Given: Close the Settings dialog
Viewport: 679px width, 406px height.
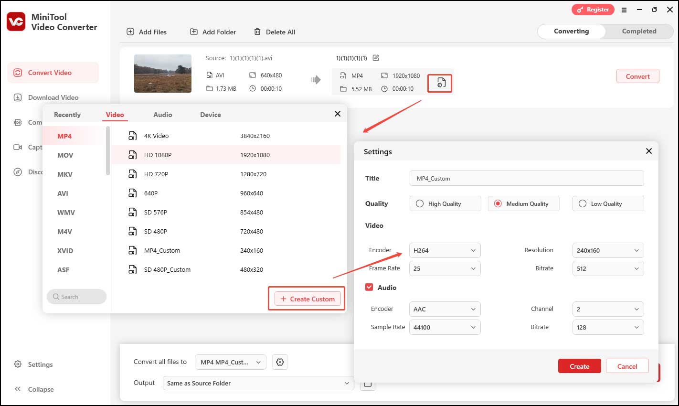Looking at the screenshot, I should click(x=648, y=151).
